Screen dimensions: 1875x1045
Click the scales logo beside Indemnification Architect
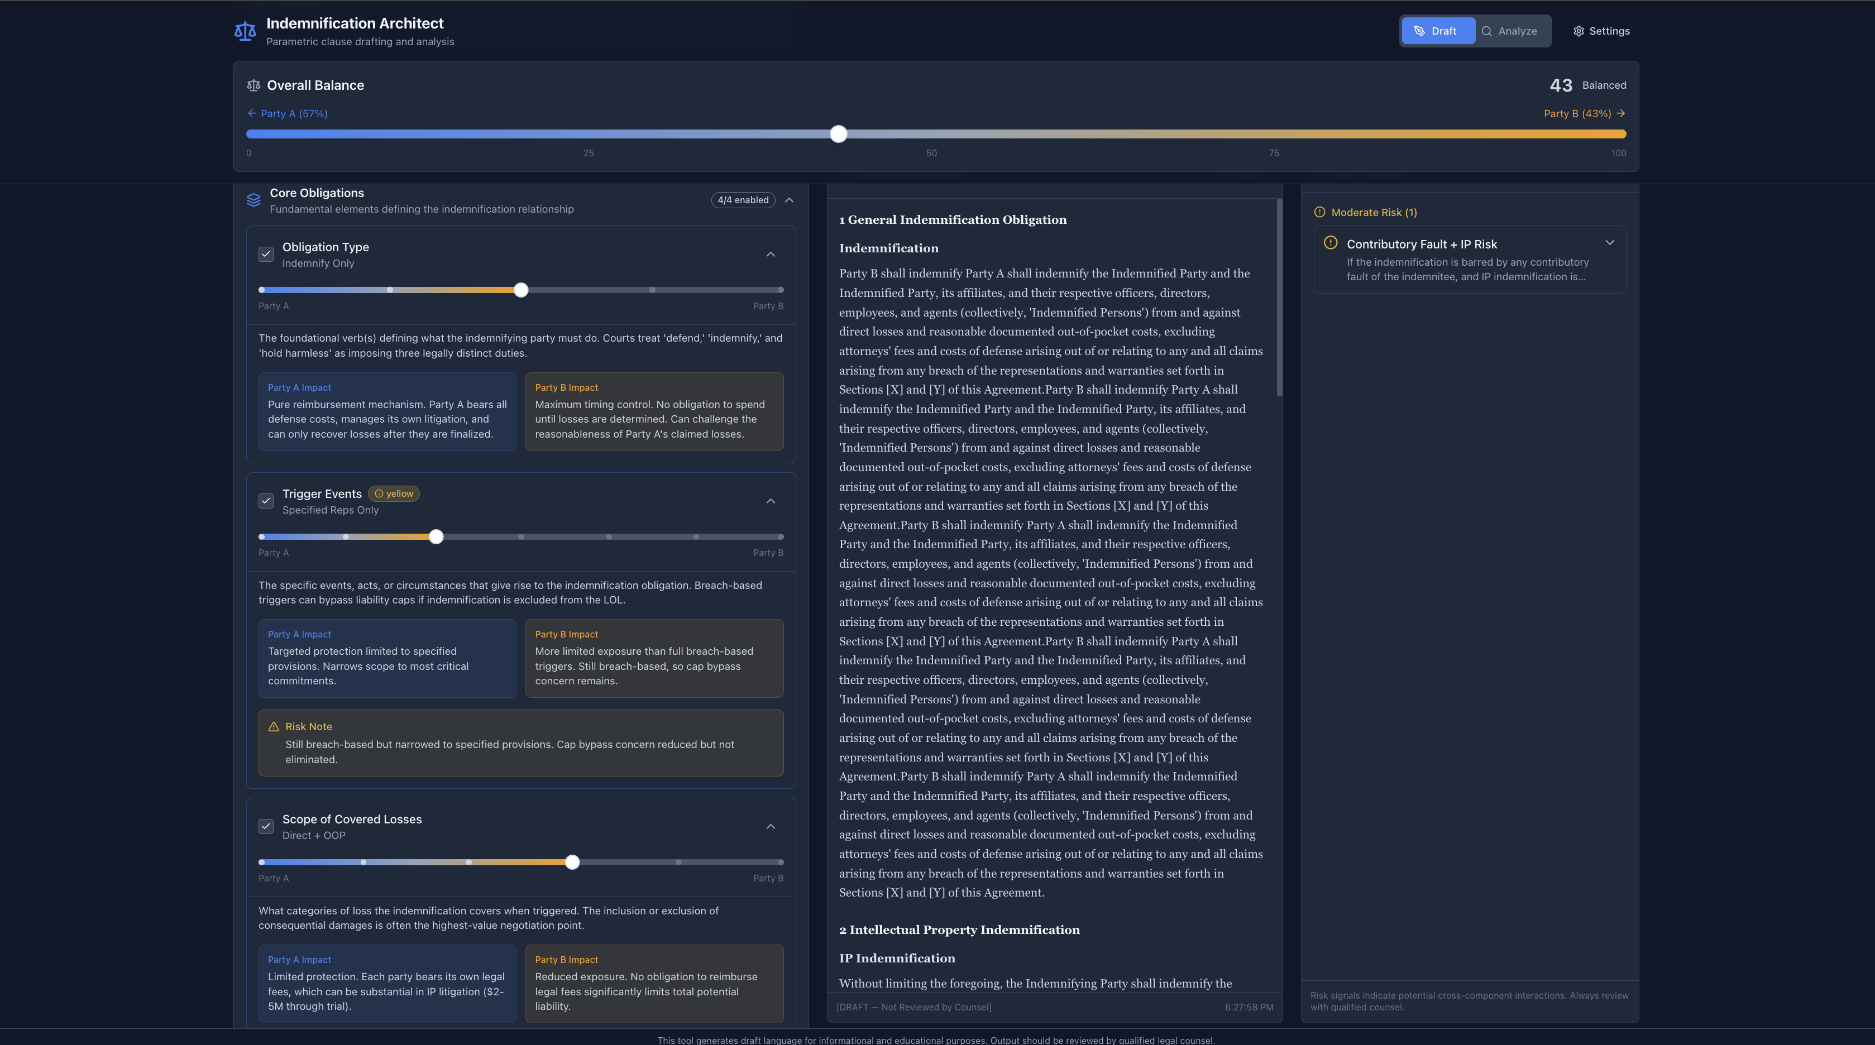click(x=245, y=31)
